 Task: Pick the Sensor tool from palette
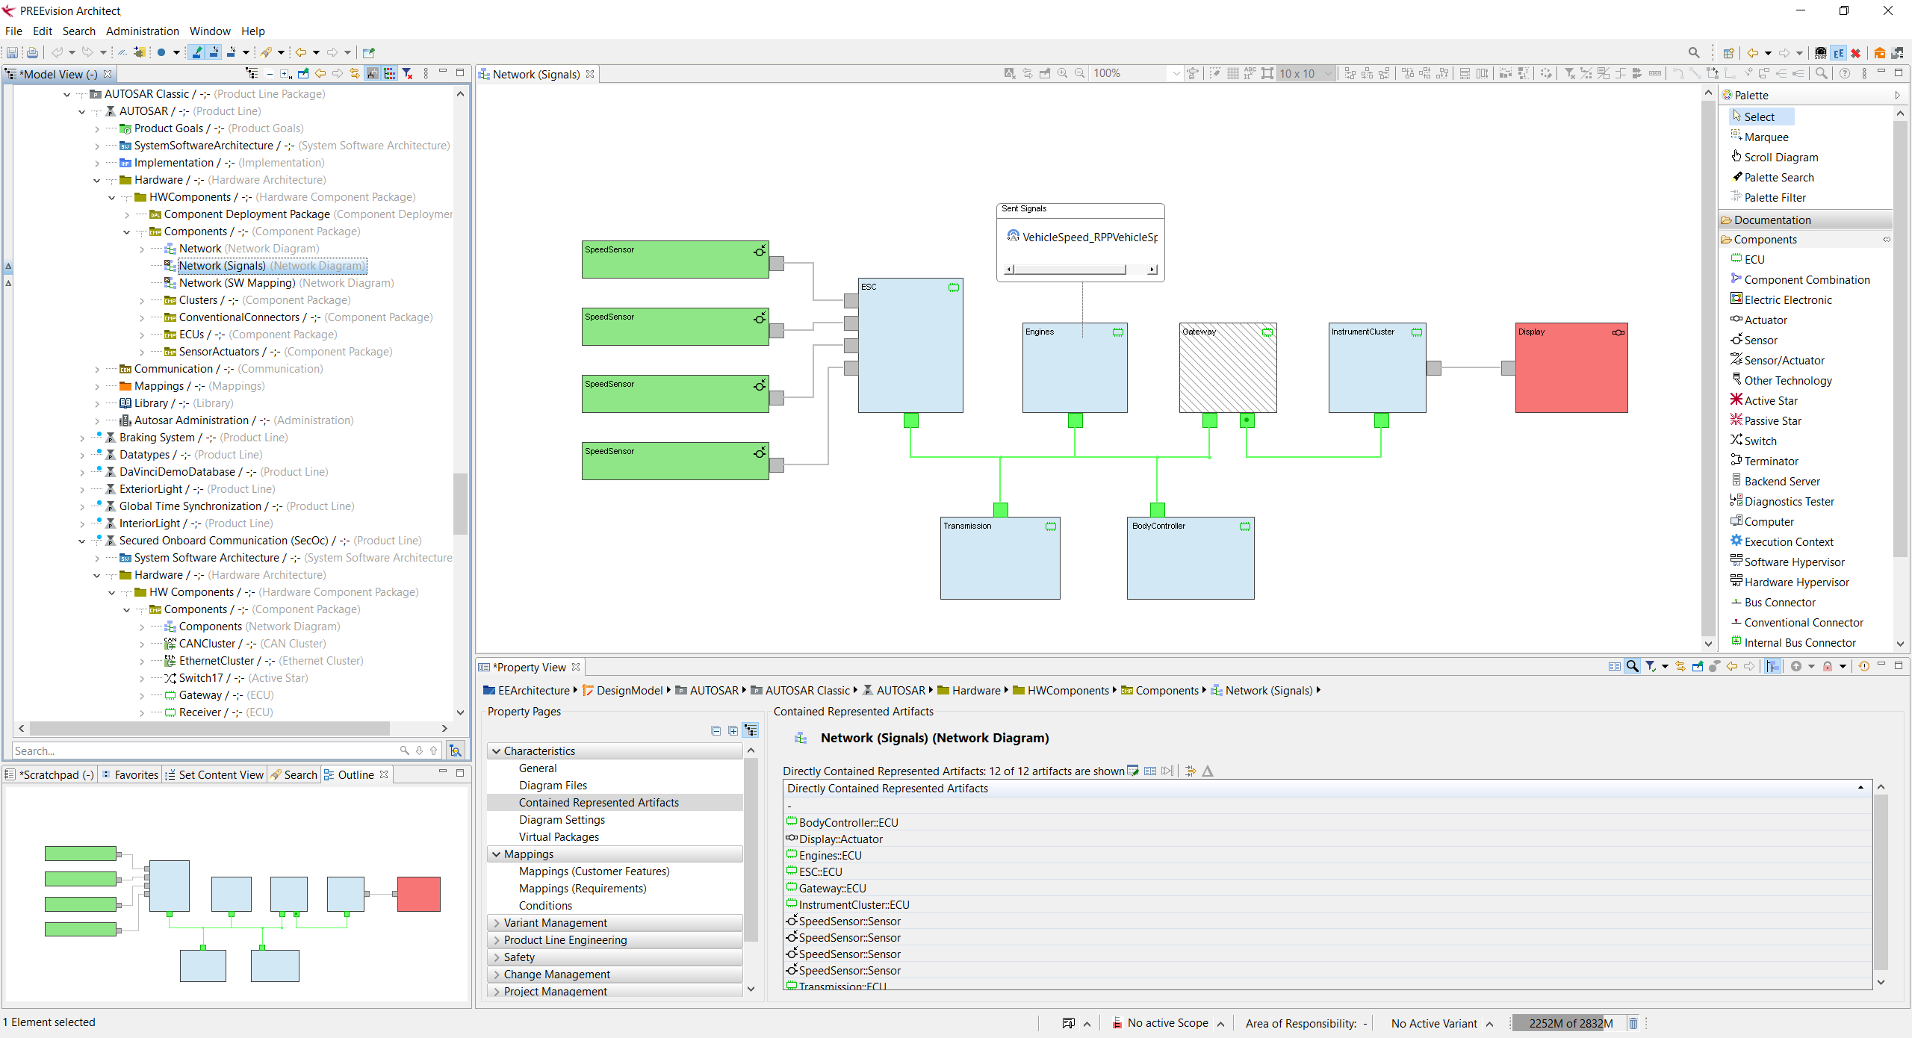pos(1754,340)
